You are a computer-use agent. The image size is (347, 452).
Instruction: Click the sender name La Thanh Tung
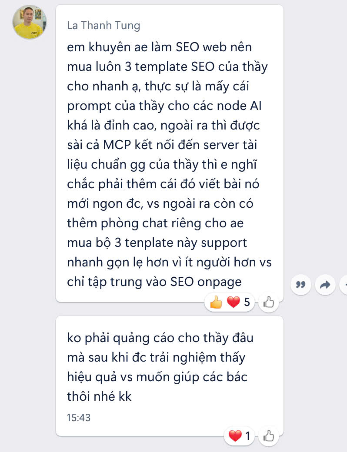[103, 25]
